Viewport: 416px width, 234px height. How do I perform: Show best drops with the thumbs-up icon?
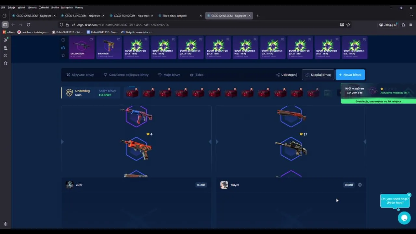(63, 48)
